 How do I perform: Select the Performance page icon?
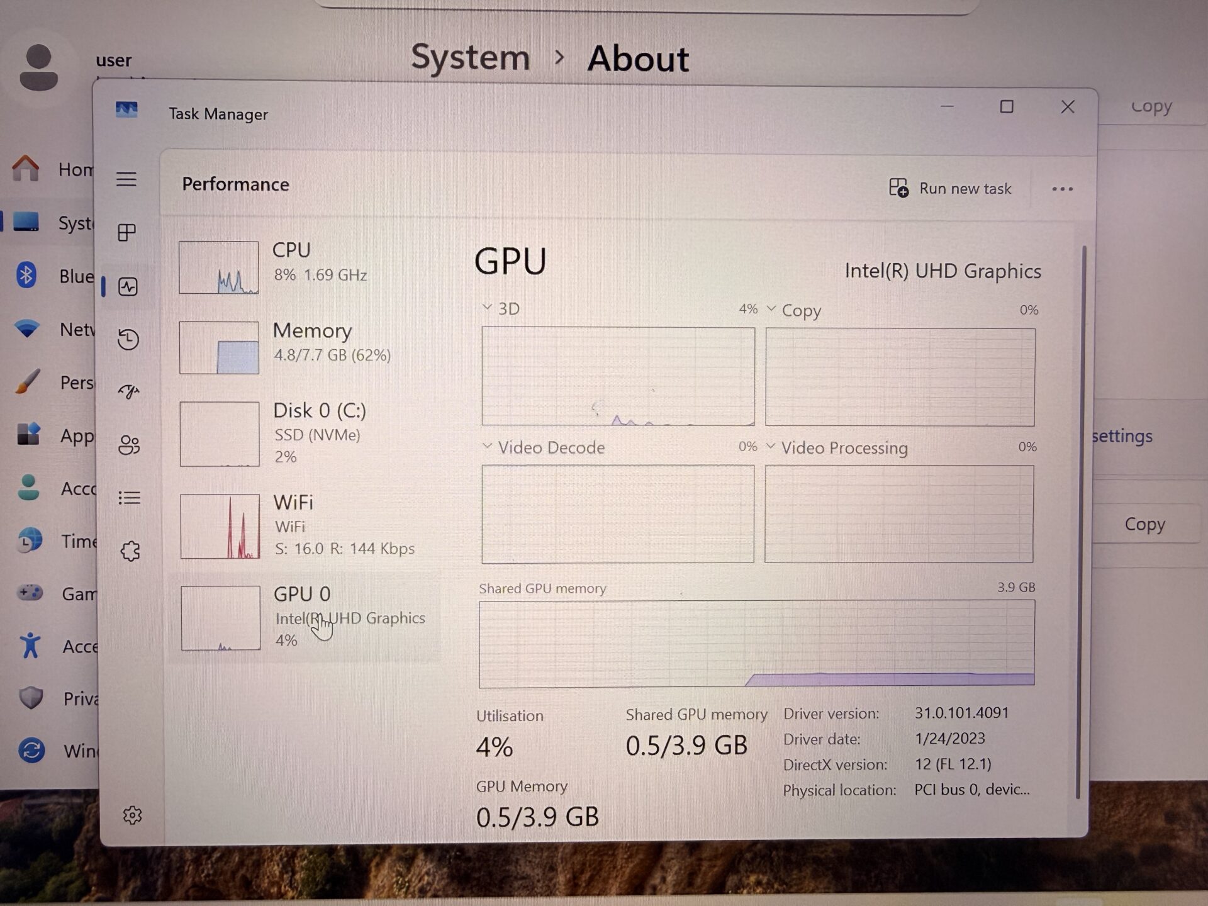click(x=128, y=287)
